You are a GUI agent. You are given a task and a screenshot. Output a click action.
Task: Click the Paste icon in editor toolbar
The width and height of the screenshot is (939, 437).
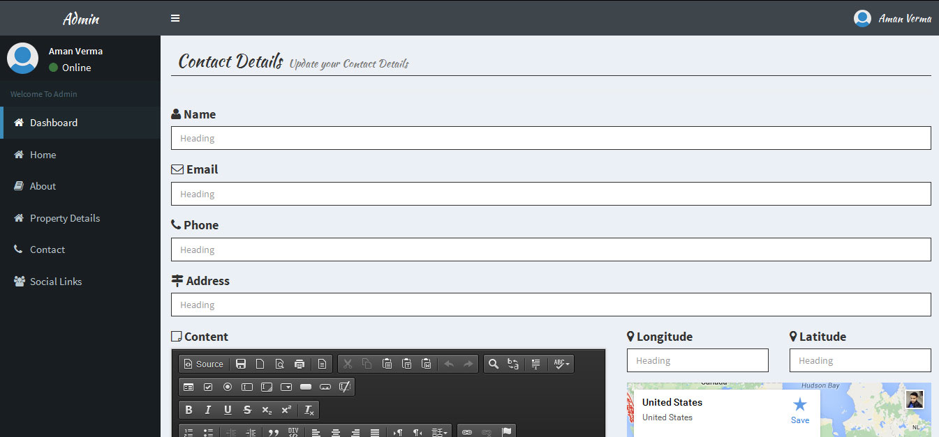[387, 364]
